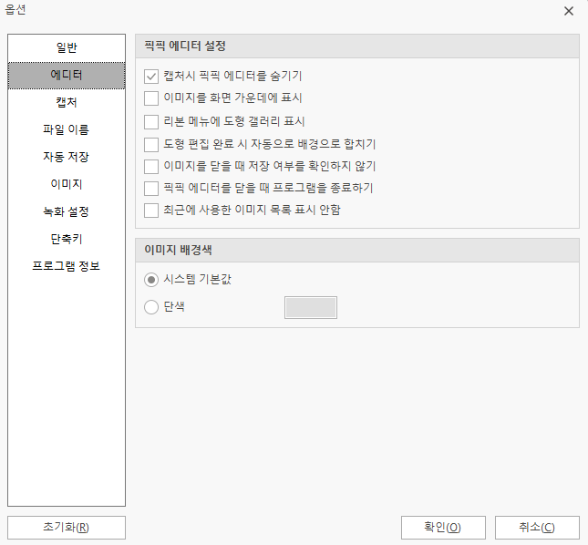Uncheck 캡처시 픽픽 에디터를 숨기기 checkbox

pos(151,77)
